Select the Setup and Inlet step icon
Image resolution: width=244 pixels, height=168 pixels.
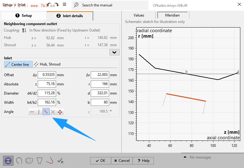tap(8, 161)
